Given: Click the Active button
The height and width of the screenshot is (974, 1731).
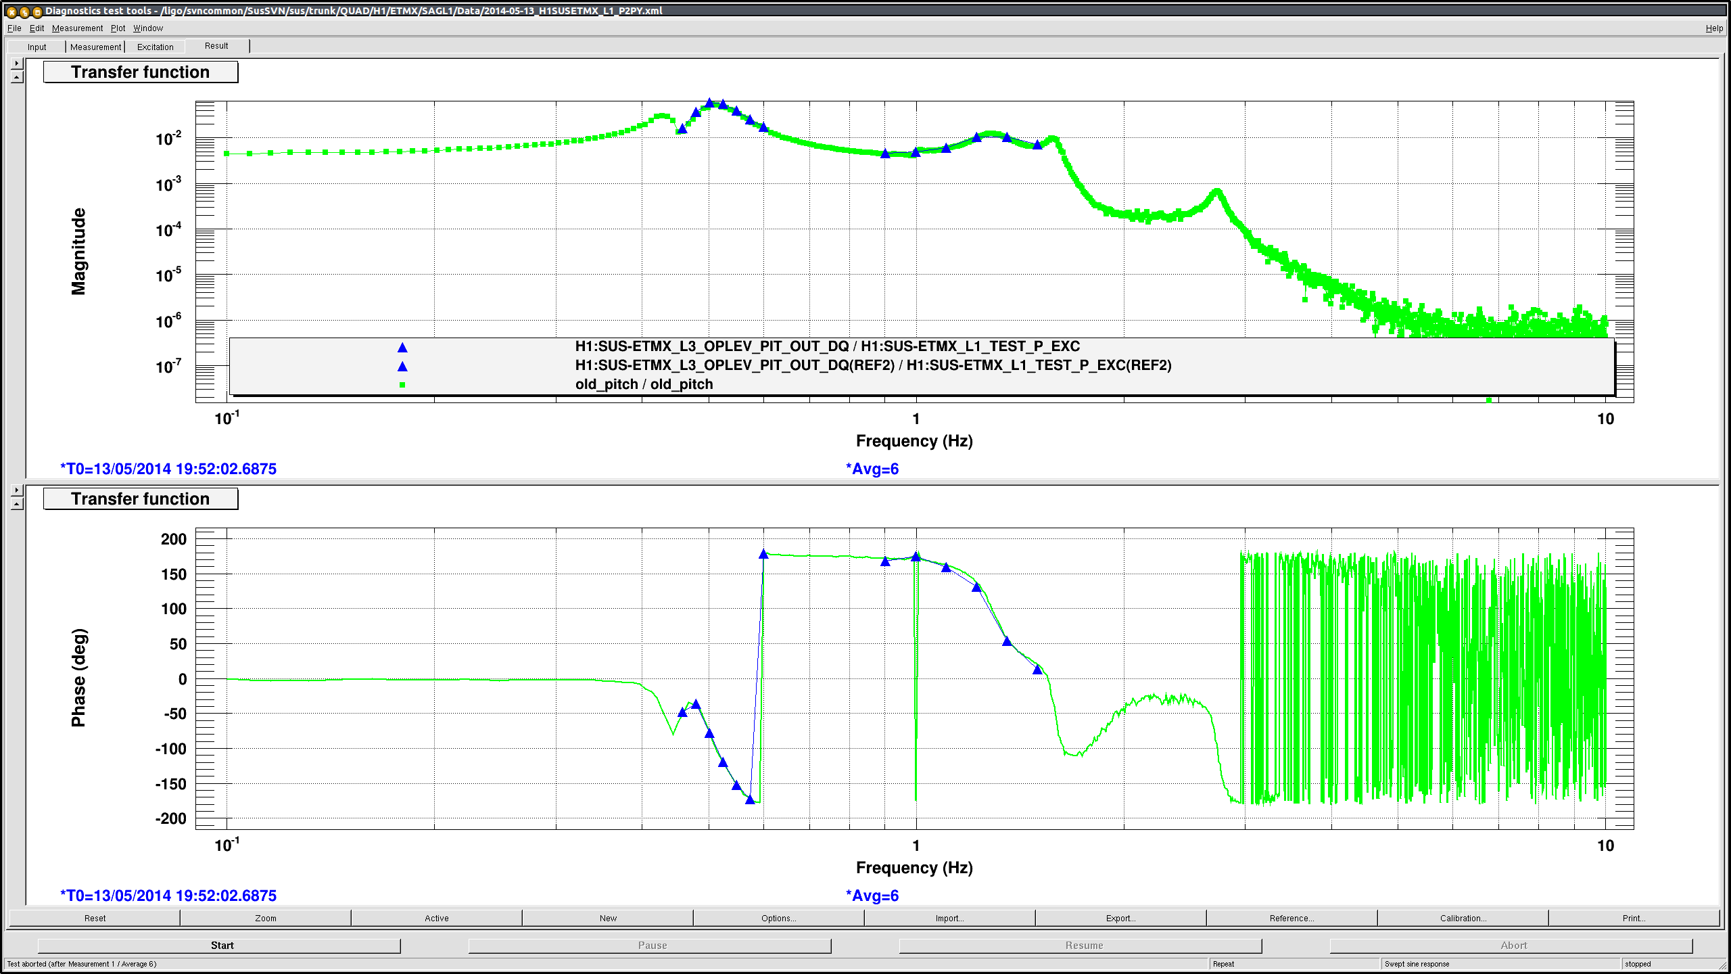Looking at the screenshot, I should click(x=437, y=918).
